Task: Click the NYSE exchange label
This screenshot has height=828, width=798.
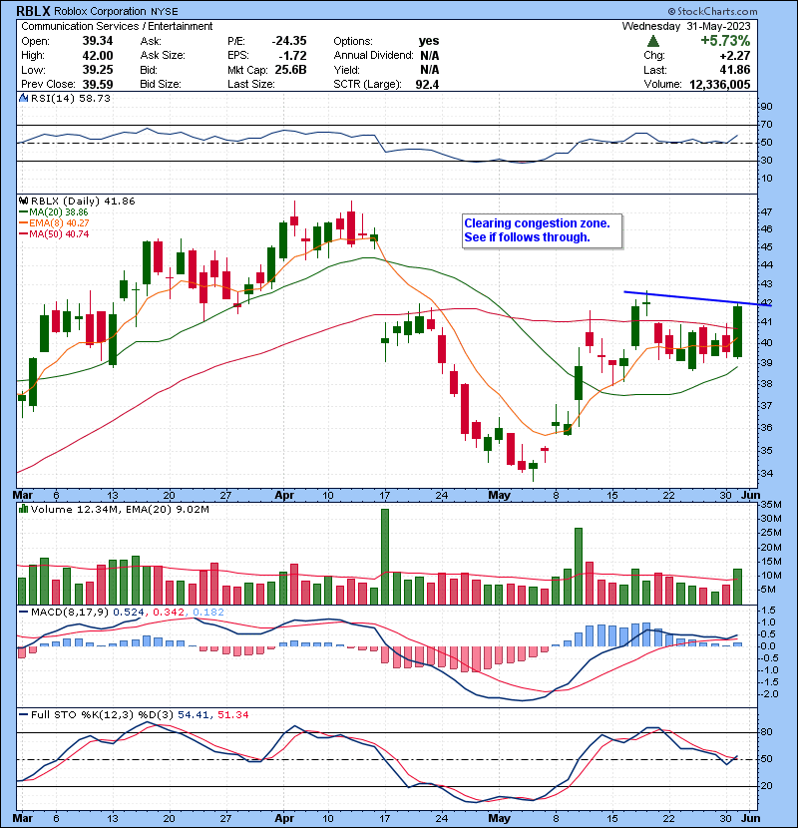Action: click(164, 12)
